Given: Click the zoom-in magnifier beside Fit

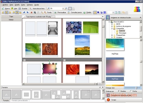Looking at the screenshot, I should pyautogui.click(x=48, y=9).
